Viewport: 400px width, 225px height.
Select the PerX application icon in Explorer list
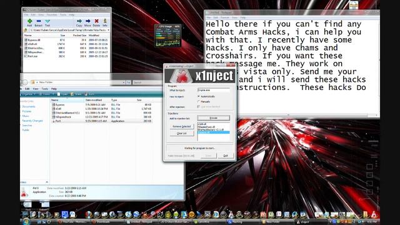[x=54, y=121]
